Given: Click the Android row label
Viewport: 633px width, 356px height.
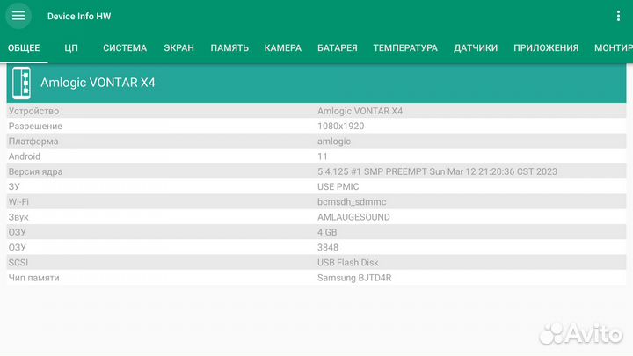Looking at the screenshot, I should click(x=25, y=156).
